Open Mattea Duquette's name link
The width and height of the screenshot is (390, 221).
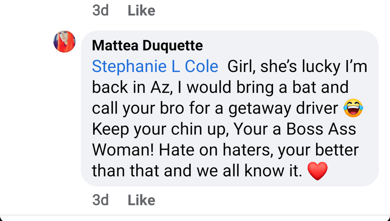pos(147,46)
